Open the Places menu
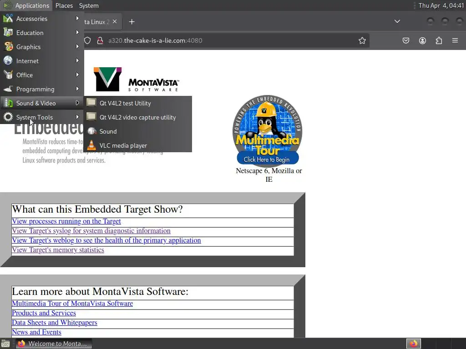466x349 pixels. click(64, 5)
